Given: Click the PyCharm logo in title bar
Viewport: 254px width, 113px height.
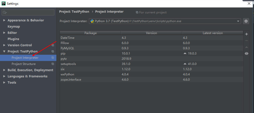Looking at the screenshot, I should [x=3, y=3].
